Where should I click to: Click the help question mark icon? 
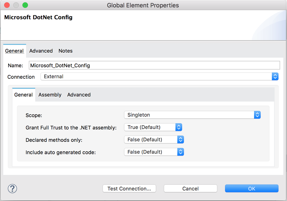(x=12, y=189)
